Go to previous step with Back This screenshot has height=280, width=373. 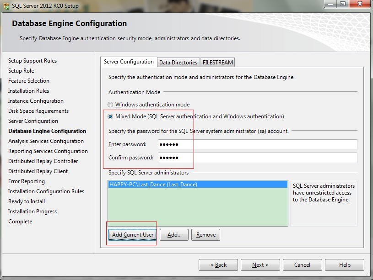218,265
